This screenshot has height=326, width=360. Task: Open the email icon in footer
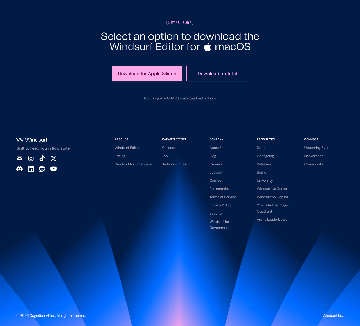20,158
